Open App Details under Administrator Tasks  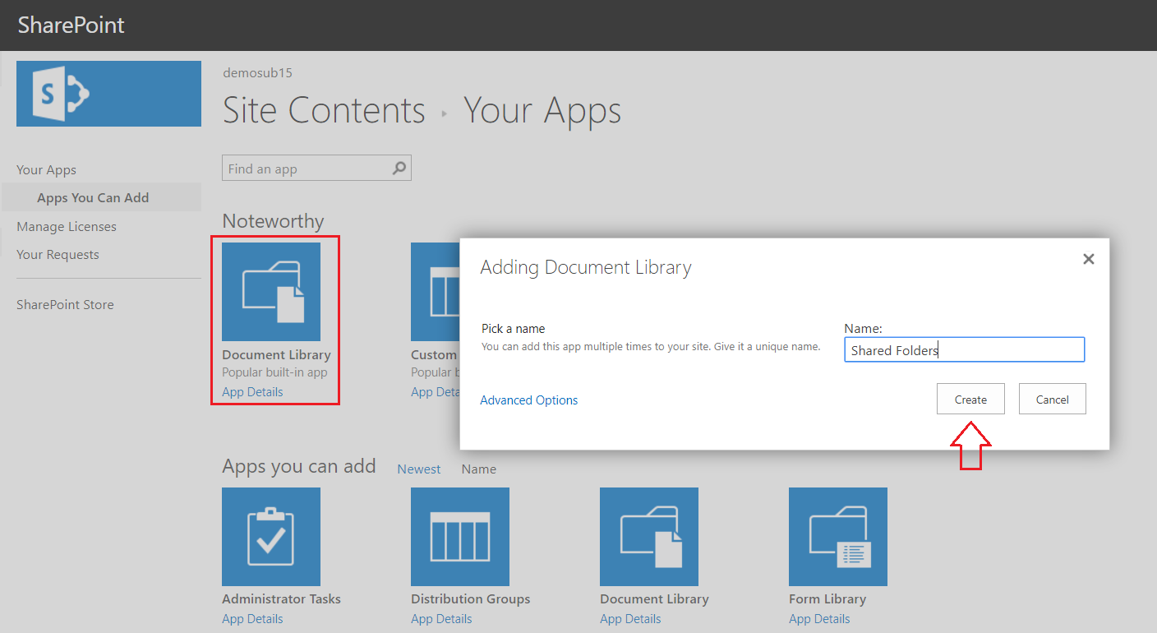(x=252, y=619)
